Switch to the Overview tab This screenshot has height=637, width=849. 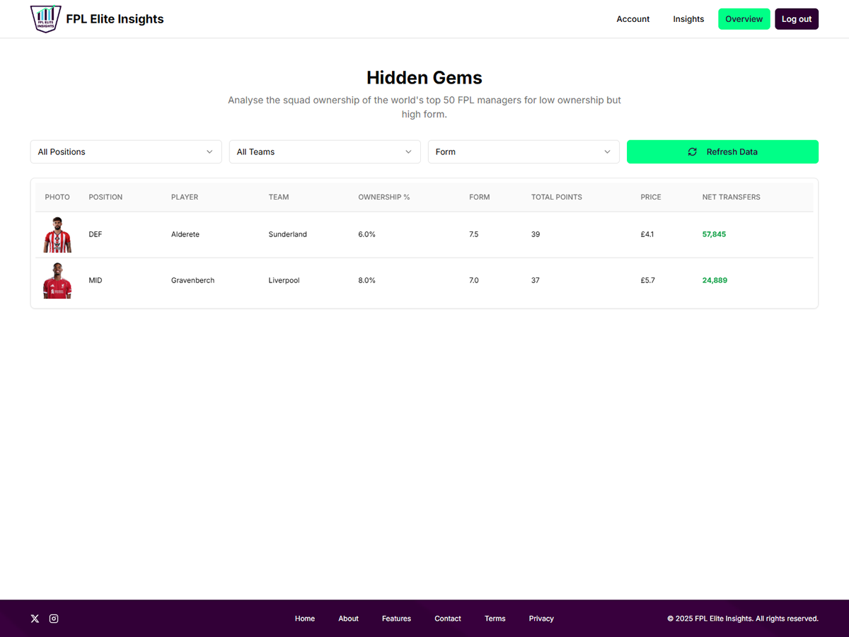[x=744, y=19]
